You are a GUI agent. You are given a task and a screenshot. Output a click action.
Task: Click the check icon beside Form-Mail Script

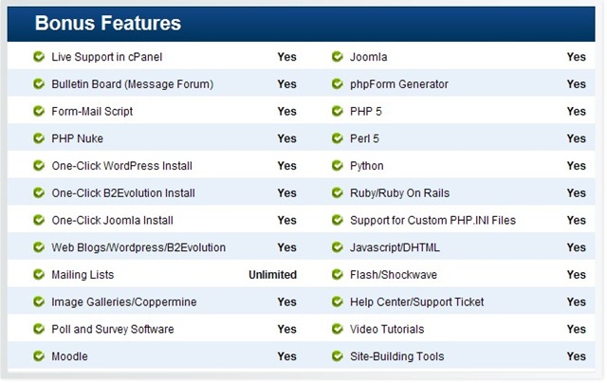point(39,111)
